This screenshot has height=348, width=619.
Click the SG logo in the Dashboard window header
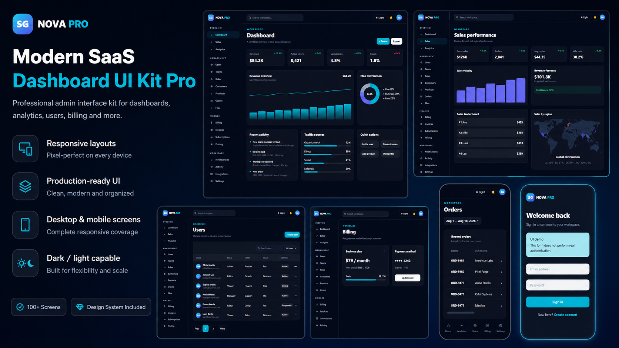point(211,17)
